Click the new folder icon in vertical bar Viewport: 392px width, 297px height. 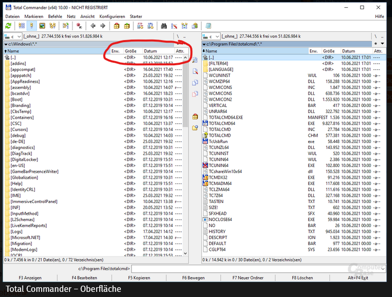point(195,128)
